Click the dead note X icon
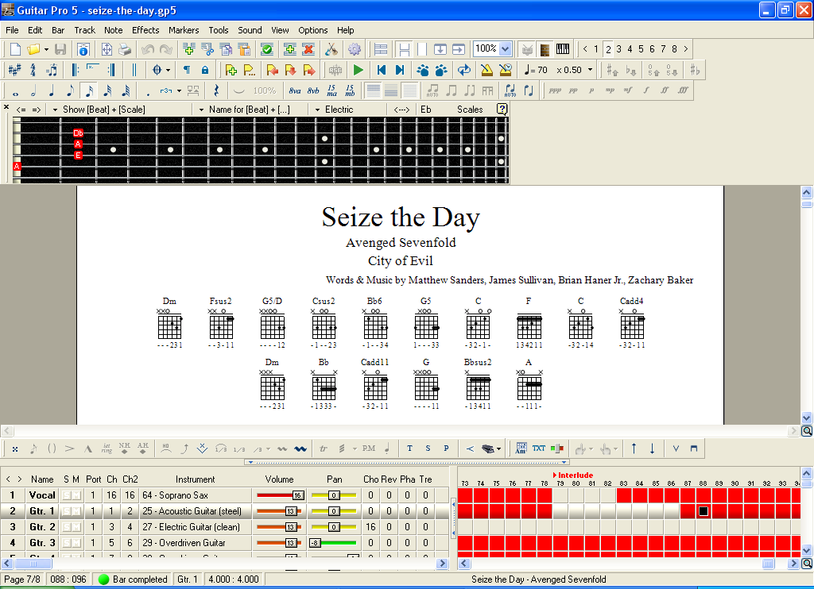This screenshot has width=814, height=589. (15, 449)
